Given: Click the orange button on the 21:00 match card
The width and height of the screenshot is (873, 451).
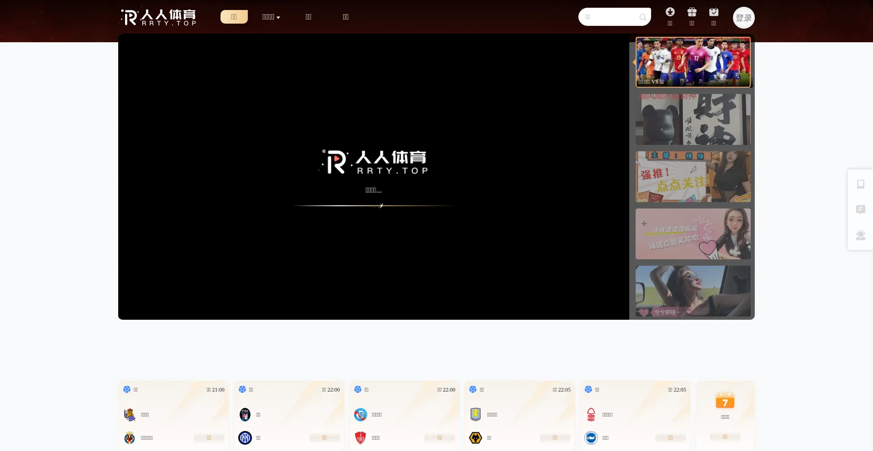Looking at the screenshot, I should point(209,438).
